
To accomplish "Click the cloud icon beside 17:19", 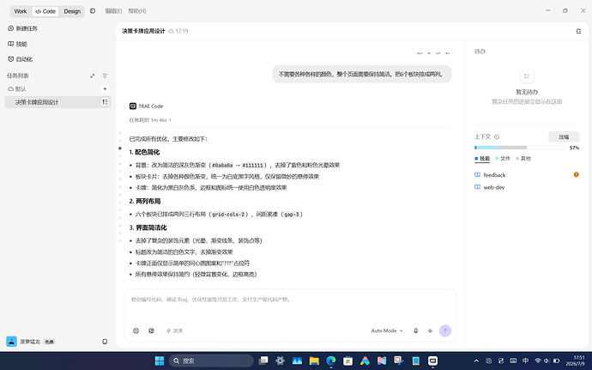I will [171, 31].
